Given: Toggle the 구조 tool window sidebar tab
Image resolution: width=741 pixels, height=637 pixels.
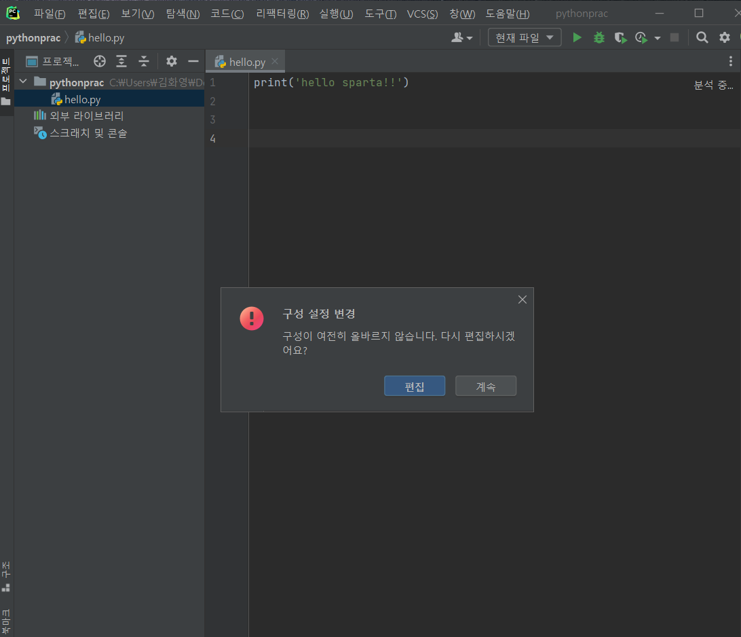Looking at the screenshot, I should click(6, 577).
